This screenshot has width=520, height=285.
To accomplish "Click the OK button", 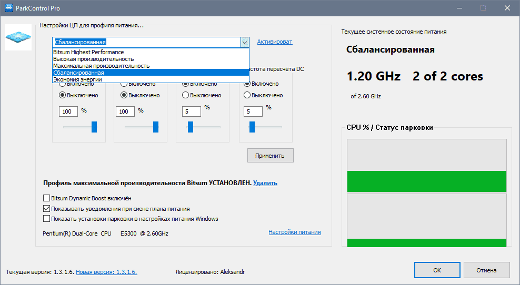I will [x=437, y=270].
